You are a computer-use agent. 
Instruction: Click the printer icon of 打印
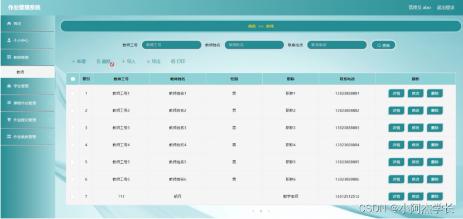(173, 61)
